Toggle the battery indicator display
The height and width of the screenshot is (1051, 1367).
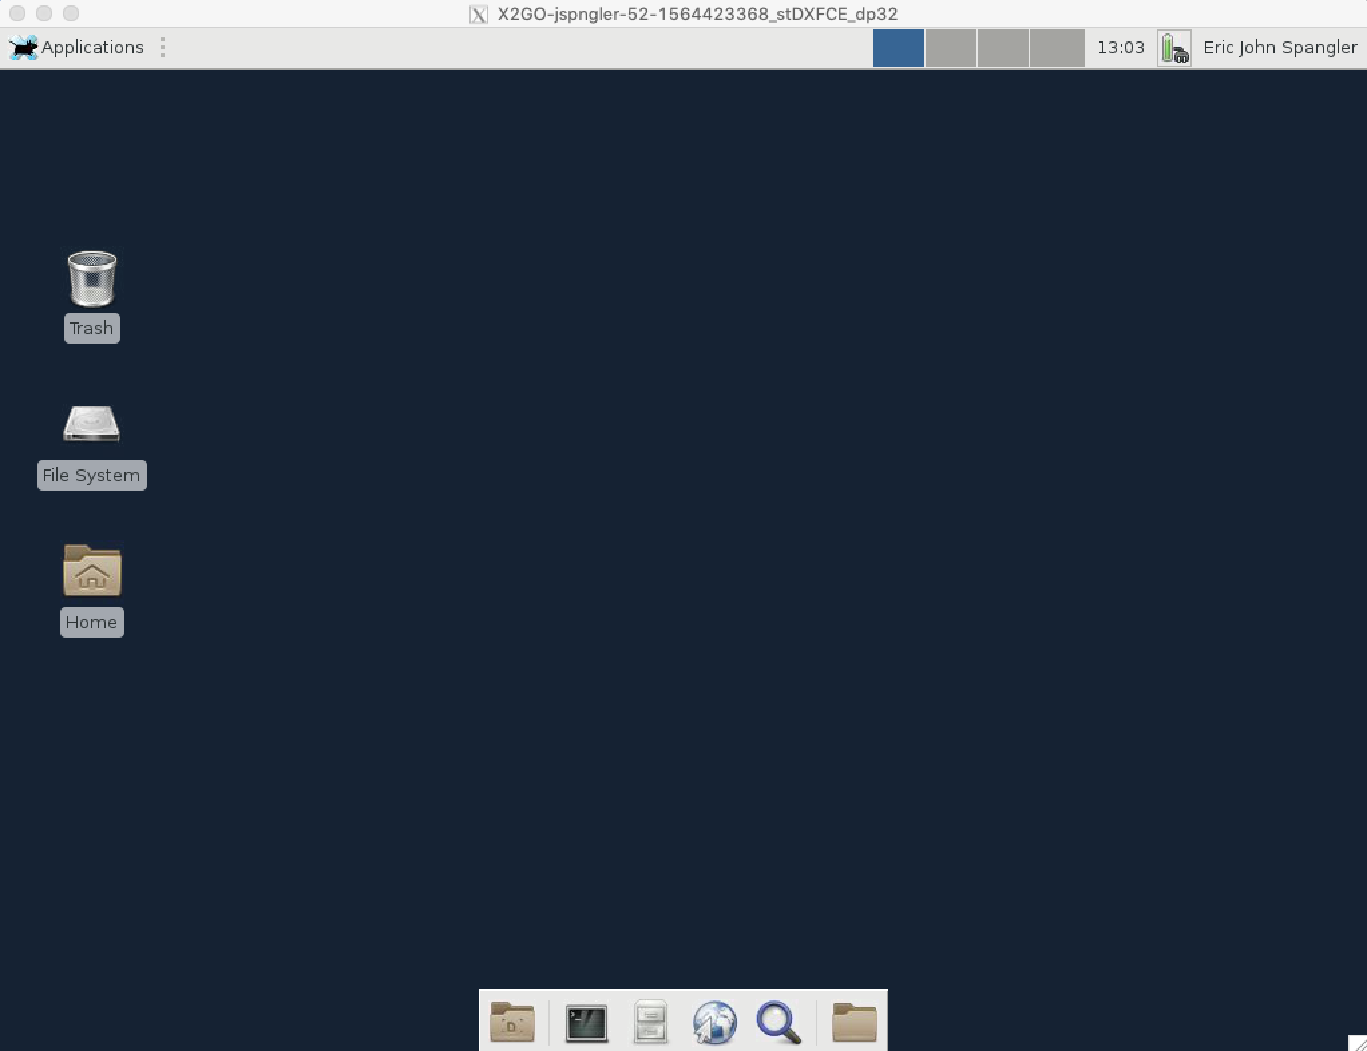click(x=1174, y=47)
